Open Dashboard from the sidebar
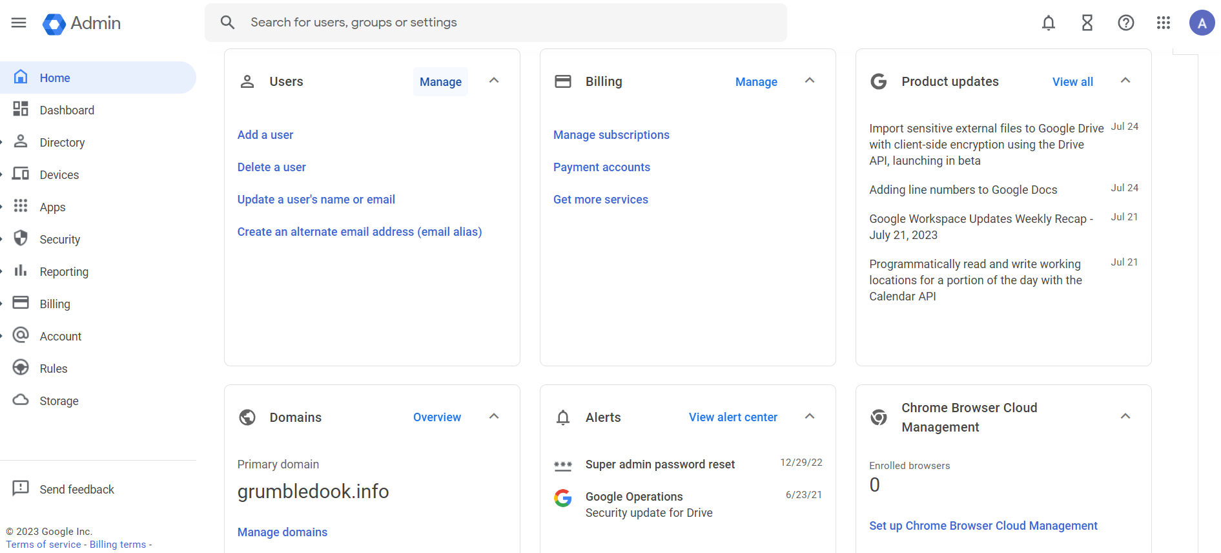The width and height of the screenshot is (1221, 553). coord(98,110)
